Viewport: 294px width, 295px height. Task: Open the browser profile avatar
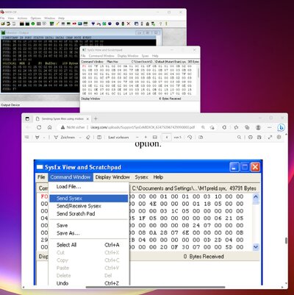[x=258, y=127]
